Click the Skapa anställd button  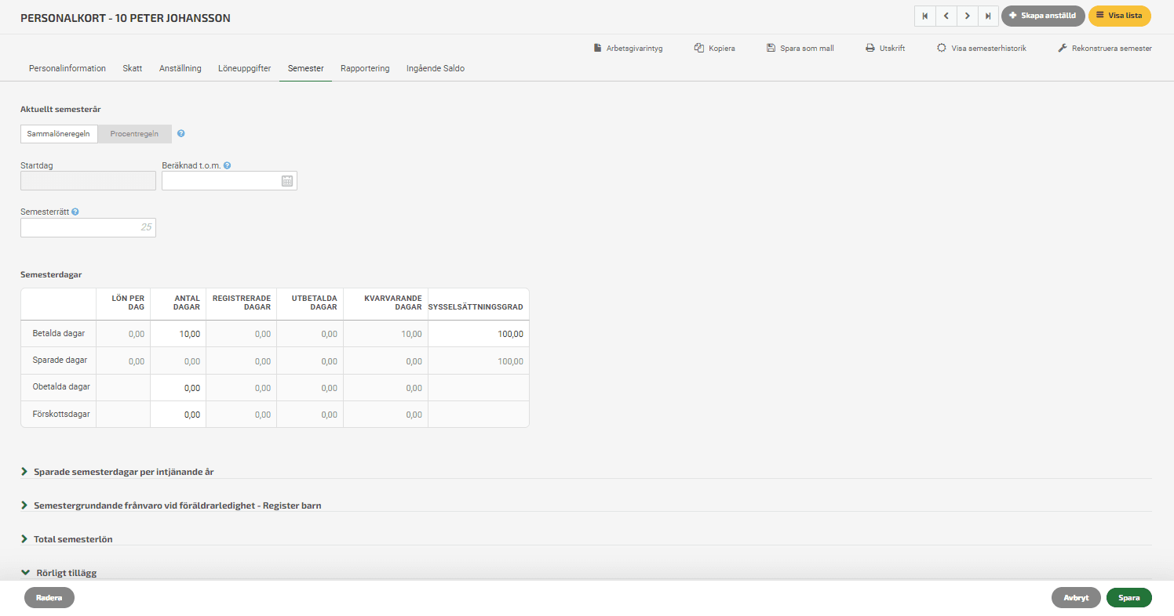1043,16
